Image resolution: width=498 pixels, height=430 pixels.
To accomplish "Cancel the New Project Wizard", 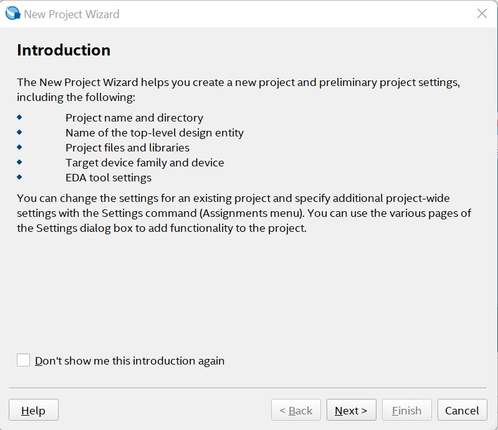I will [462, 410].
